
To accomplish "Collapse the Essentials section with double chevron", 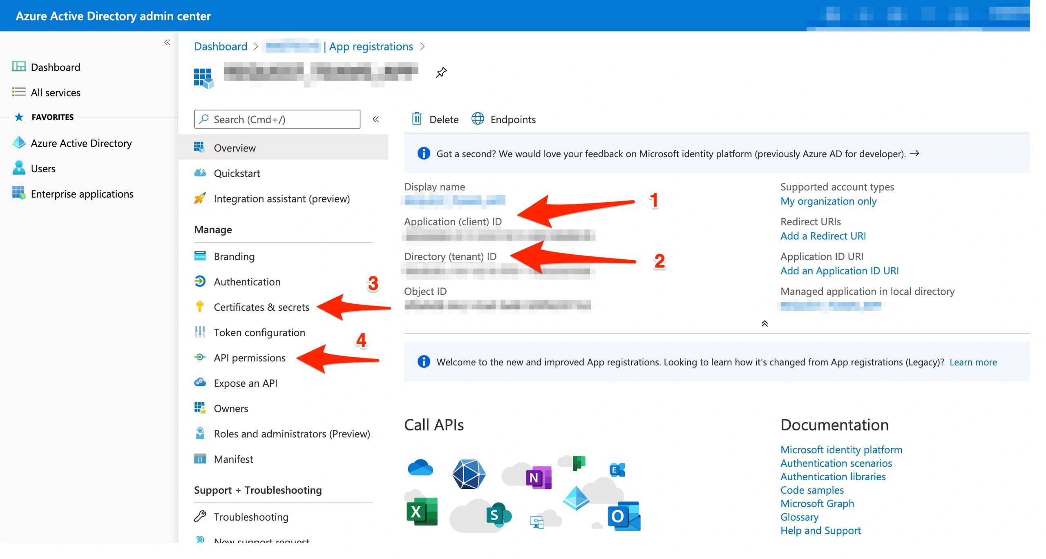I will tap(764, 323).
